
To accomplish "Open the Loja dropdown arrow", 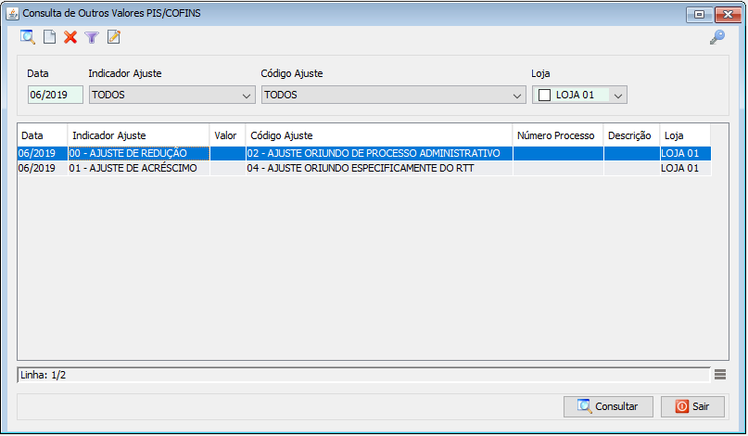I will click(x=617, y=96).
